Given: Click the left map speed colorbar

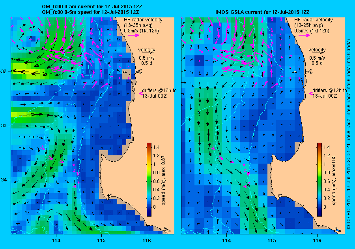Looking at the screenshot, I should pos(149,179).
